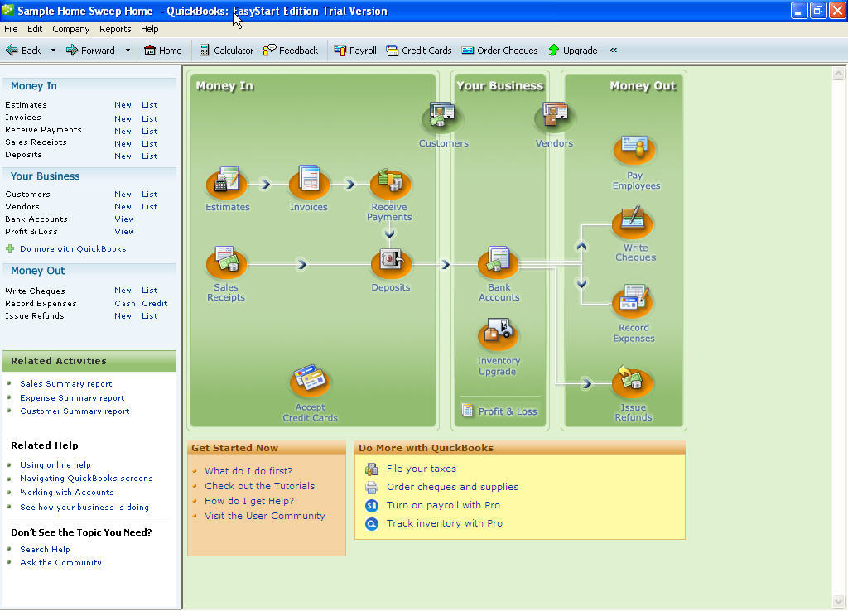Open the Accept Credit Cards icon
The image size is (848, 611).
tap(310, 381)
